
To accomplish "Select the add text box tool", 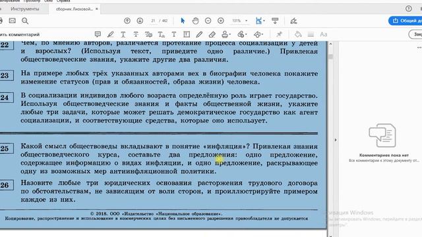I will pyautogui.click(x=187, y=34).
